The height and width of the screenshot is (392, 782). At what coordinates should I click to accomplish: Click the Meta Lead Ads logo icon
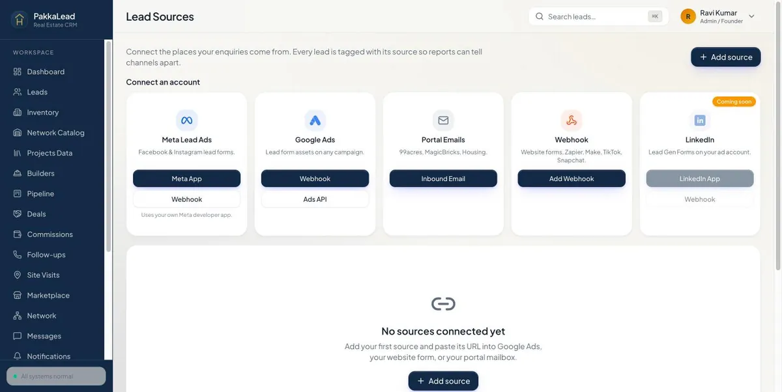coord(186,120)
